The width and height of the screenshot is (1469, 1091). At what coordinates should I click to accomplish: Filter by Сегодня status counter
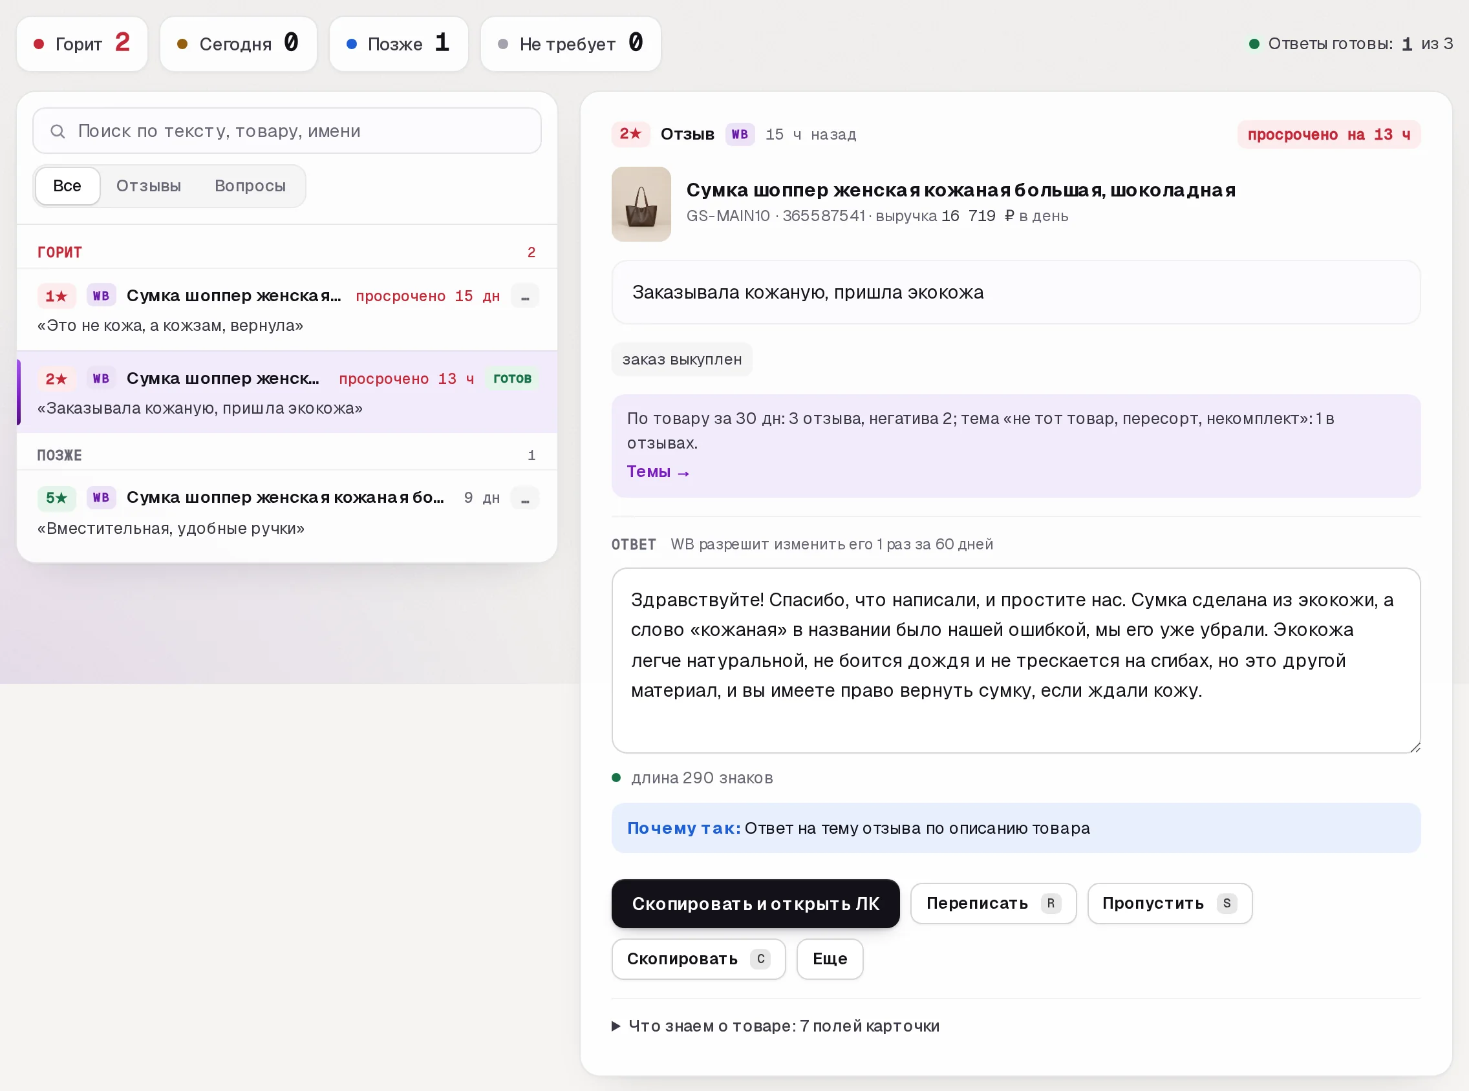(x=239, y=43)
